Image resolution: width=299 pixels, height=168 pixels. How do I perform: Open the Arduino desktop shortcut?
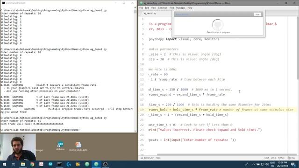[x=60, y=146]
